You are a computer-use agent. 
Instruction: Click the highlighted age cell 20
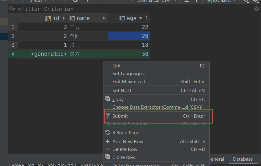[129, 36]
